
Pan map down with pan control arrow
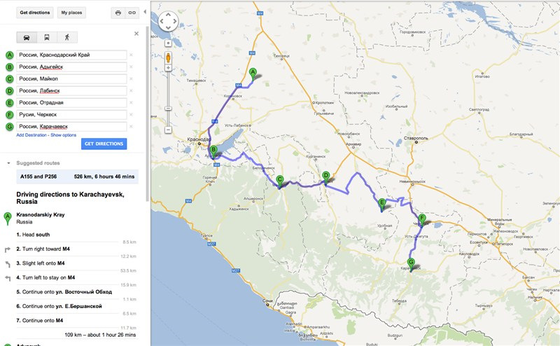[168, 27]
